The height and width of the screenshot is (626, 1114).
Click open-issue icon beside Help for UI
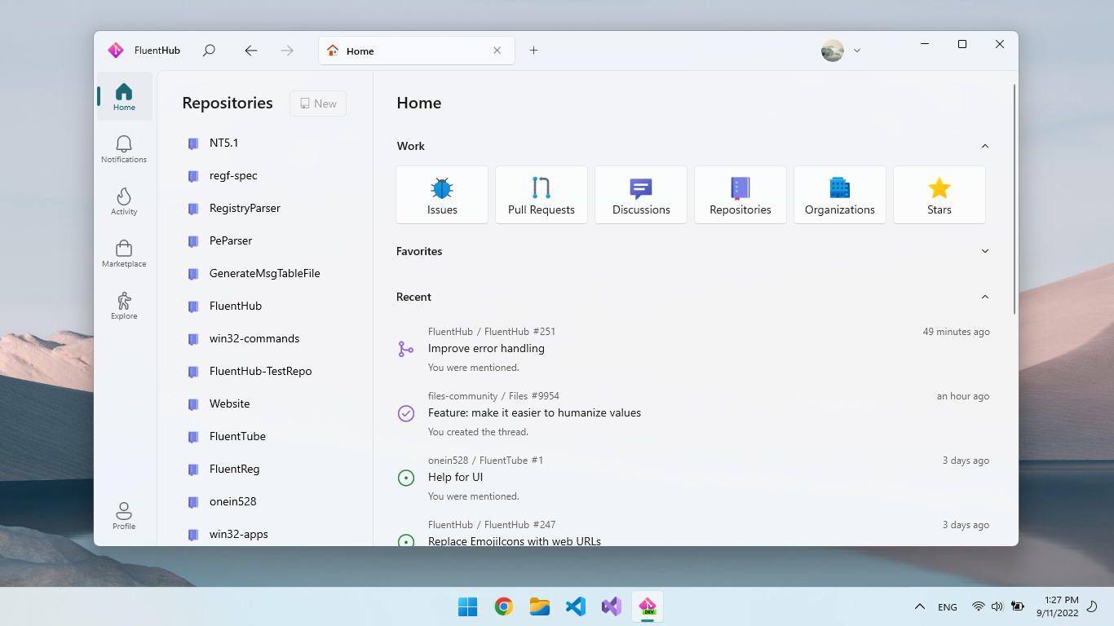tap(406, 478)
